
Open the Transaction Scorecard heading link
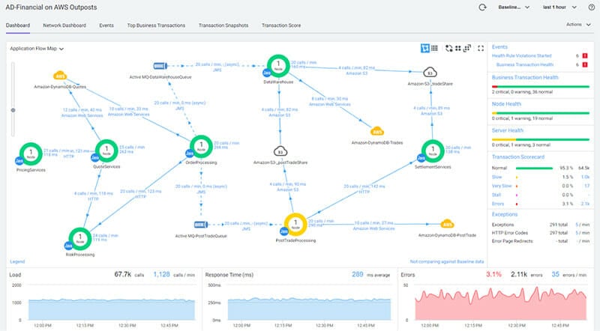tap(517, 157)
